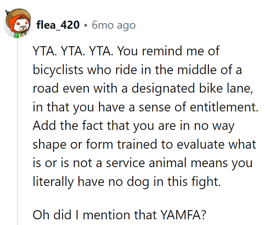Click the line 'Oh did I mention that YAMFA?'
The height and width of the screenshot is (225, 266).
point(119,215)
